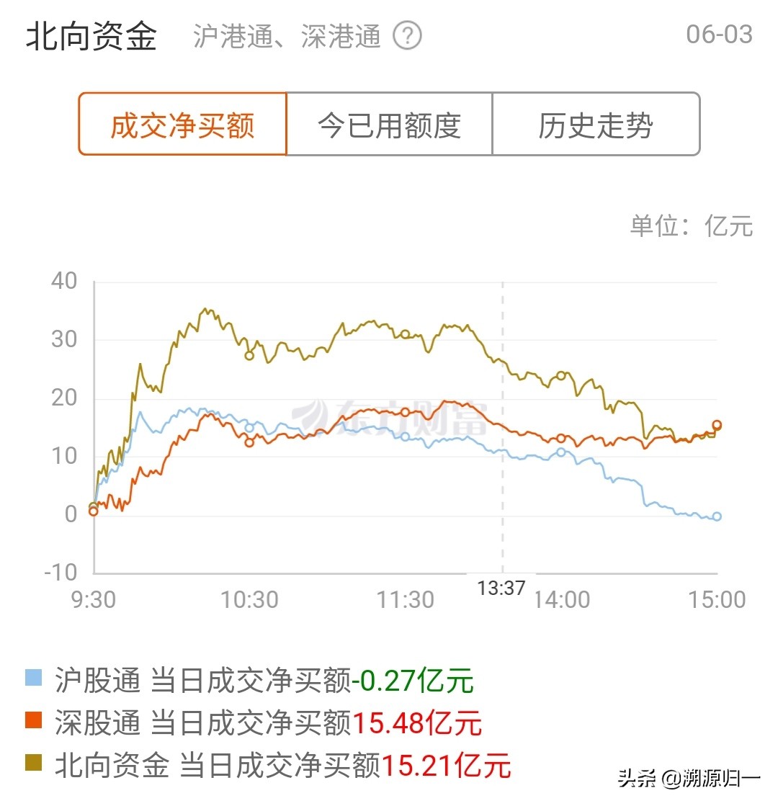
Task: Select 沪股通 circle marker at 14:00
Action: (x=561, y=452)
